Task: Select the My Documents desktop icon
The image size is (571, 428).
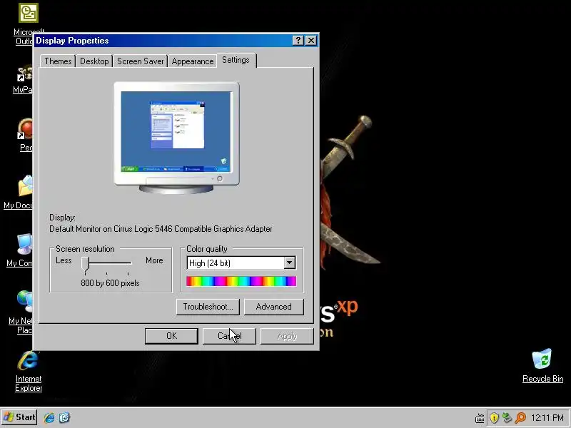Action: pyautogui.click(x=25, y=185)
